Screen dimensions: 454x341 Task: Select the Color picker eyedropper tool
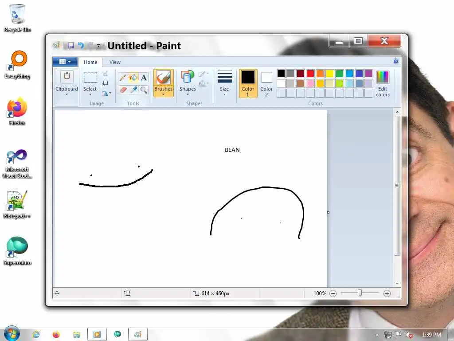pyautogui.click(x=133, y=90)
